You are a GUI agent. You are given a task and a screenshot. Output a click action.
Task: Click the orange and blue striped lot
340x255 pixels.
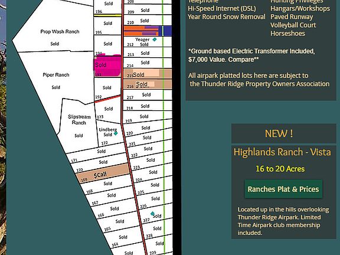pos(148,31)
